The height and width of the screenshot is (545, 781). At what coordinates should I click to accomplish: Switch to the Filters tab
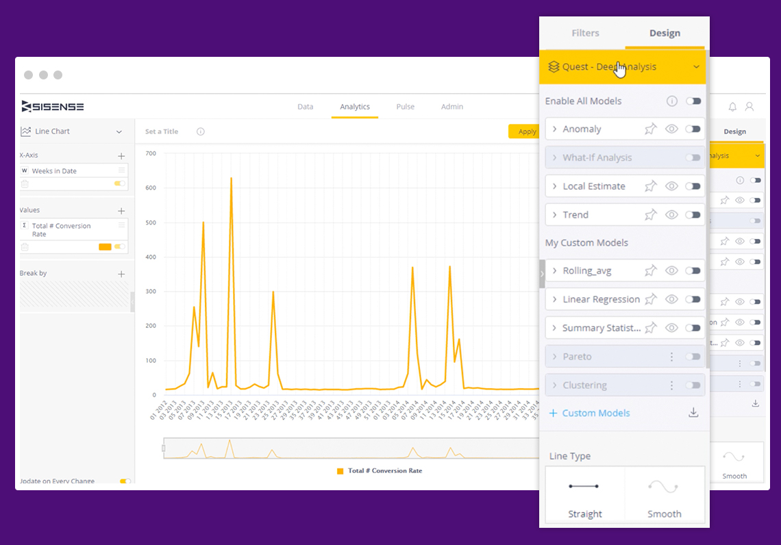pos(585,33)
